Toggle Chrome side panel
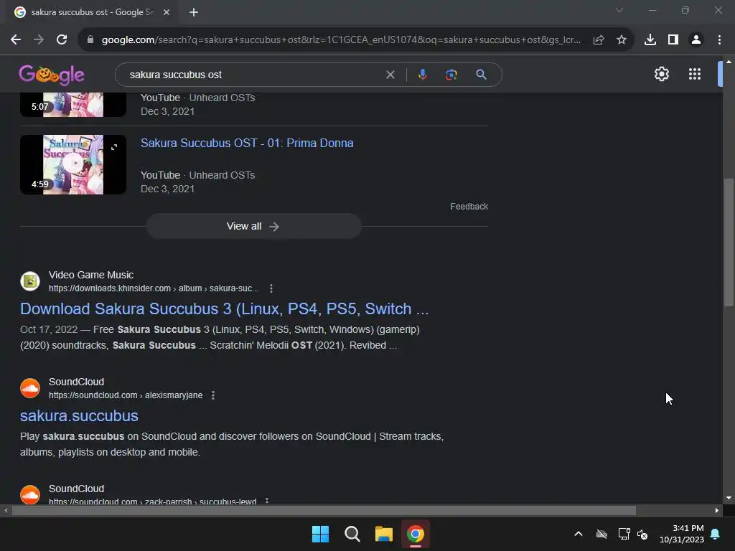The image size is (735, 551). pyautogui.click(x=673, y=40)
